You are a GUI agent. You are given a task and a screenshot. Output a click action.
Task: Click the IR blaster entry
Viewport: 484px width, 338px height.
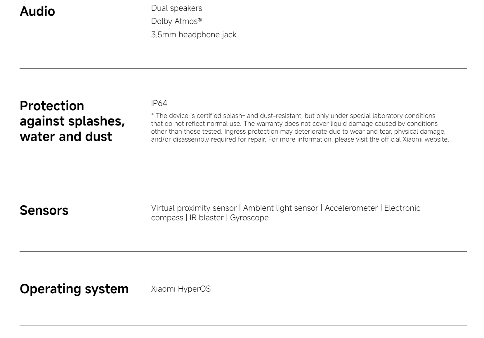click(x=207, y=218)
